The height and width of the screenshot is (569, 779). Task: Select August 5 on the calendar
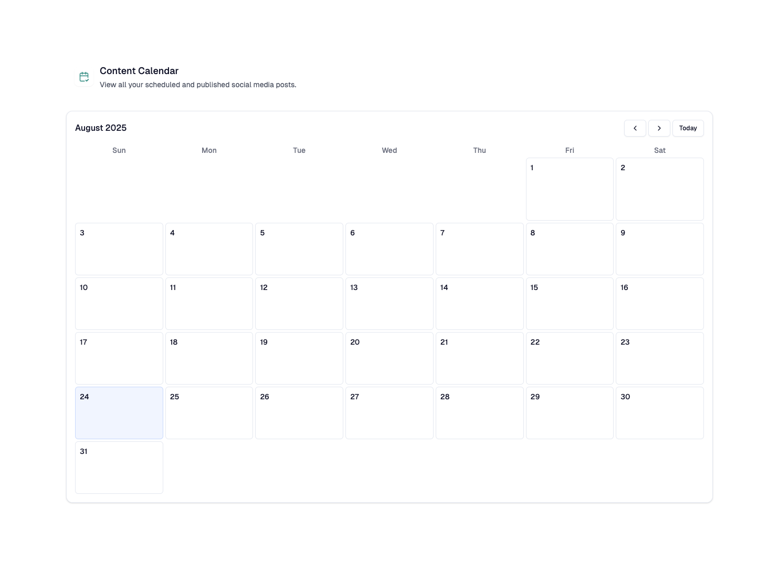click(299, 249)
